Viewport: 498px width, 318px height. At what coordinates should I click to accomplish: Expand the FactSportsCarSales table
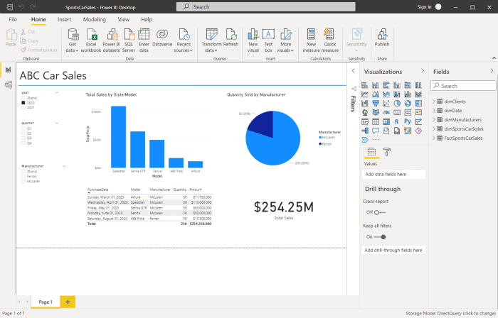click(434, 138)
